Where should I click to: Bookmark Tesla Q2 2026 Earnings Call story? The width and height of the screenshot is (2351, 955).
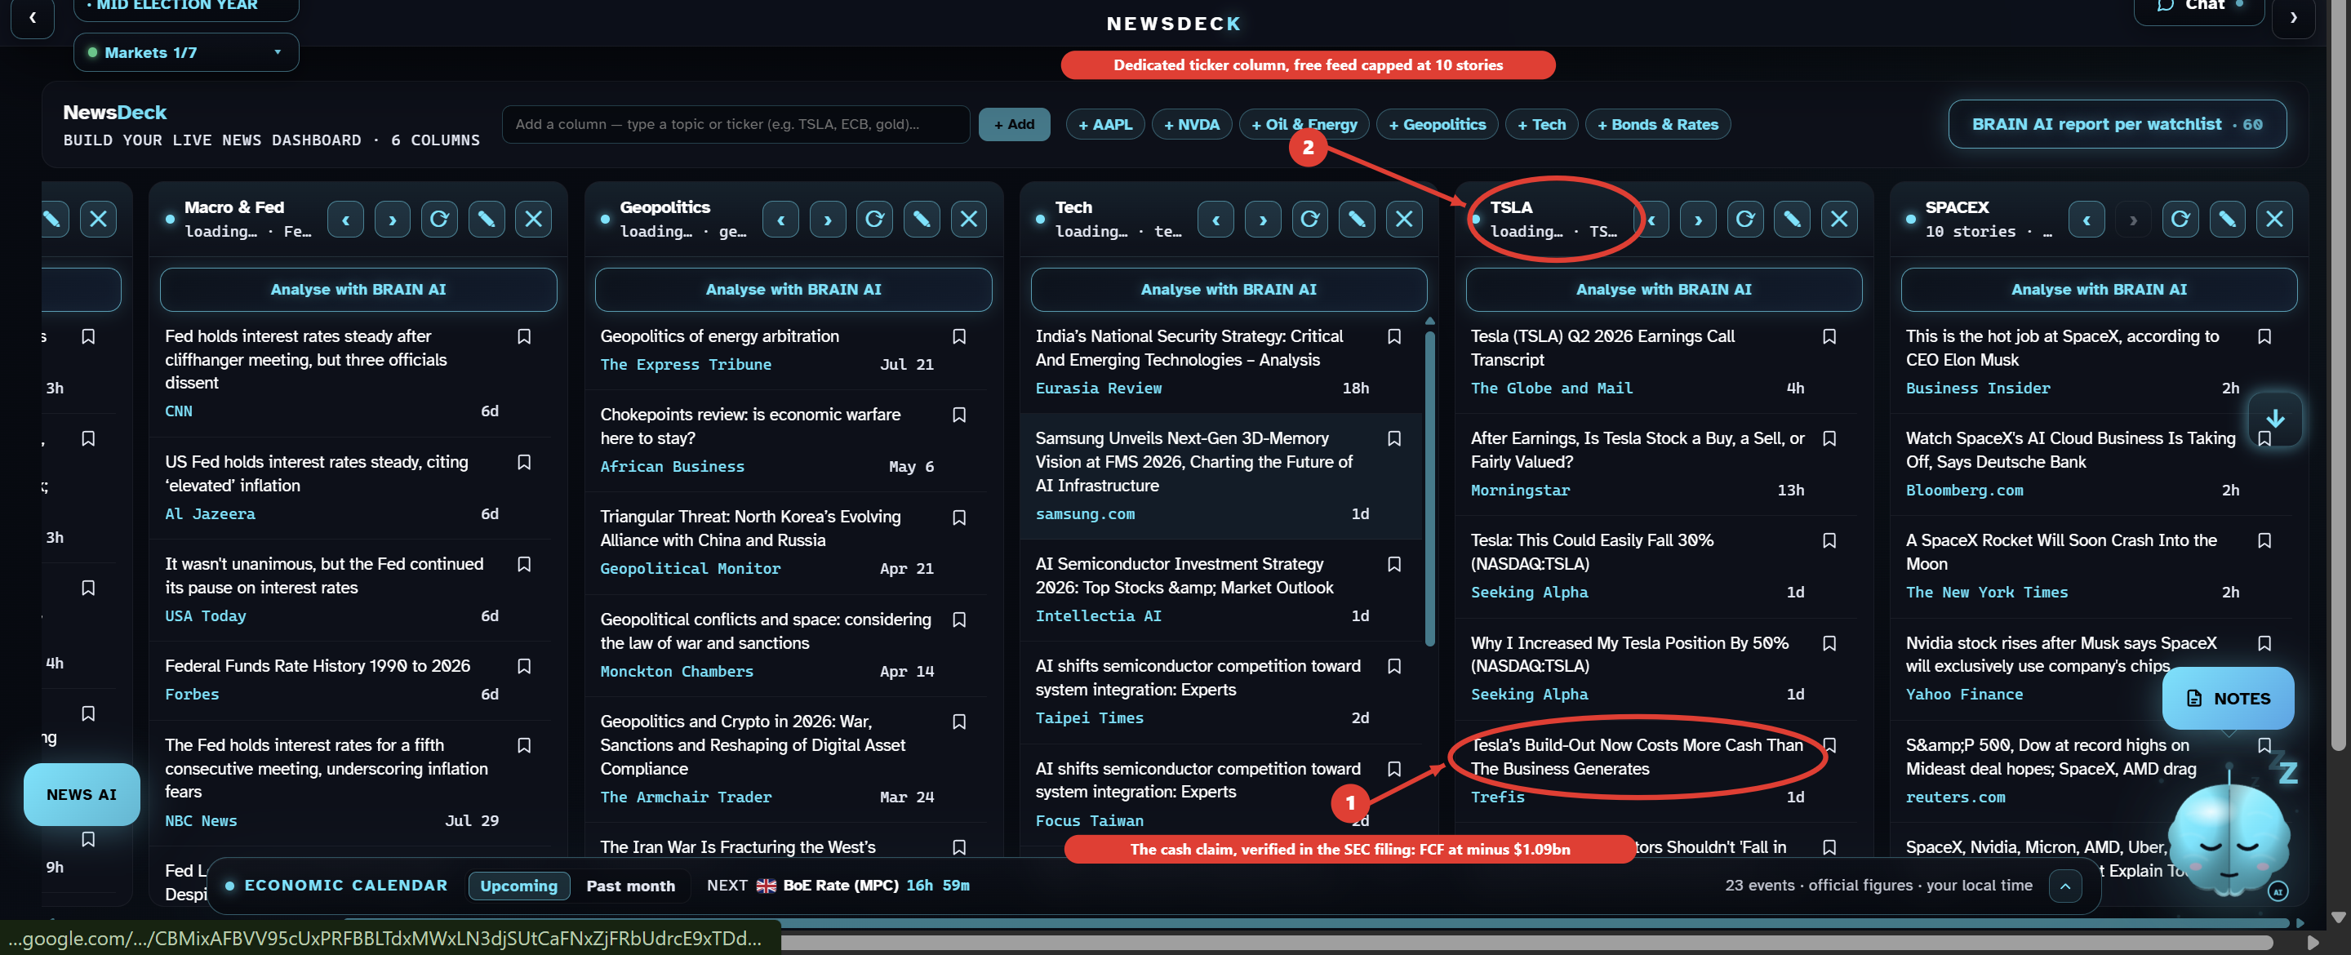pyautogui.click(x=1830, y=337)
